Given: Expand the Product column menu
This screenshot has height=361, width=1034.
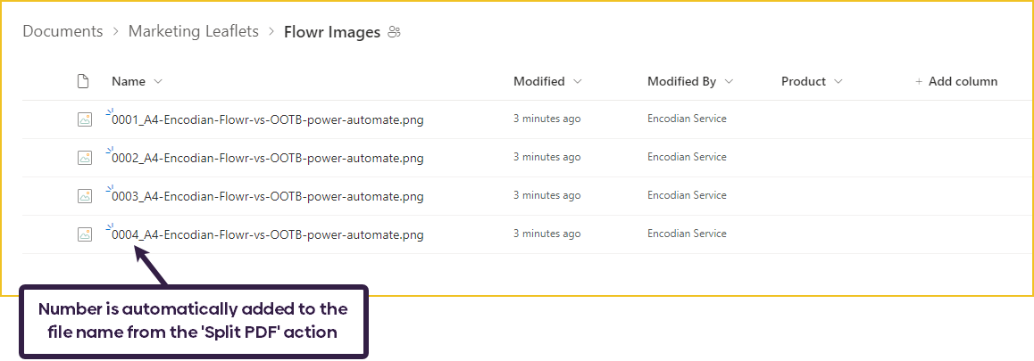Looking at the screenshot, I should (838, 81).
